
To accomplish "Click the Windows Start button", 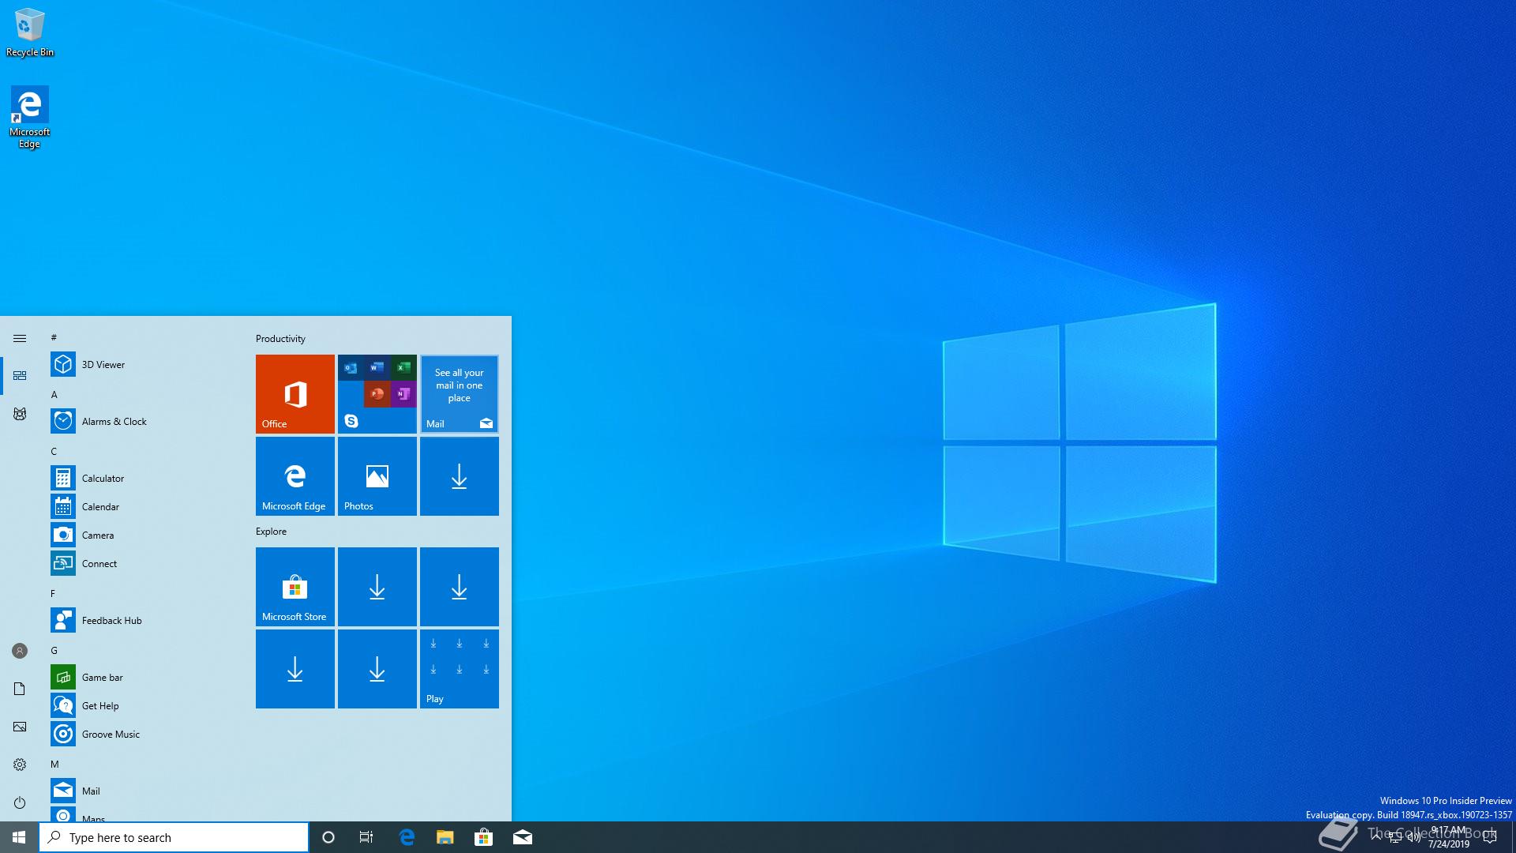I will click(19, 837).
